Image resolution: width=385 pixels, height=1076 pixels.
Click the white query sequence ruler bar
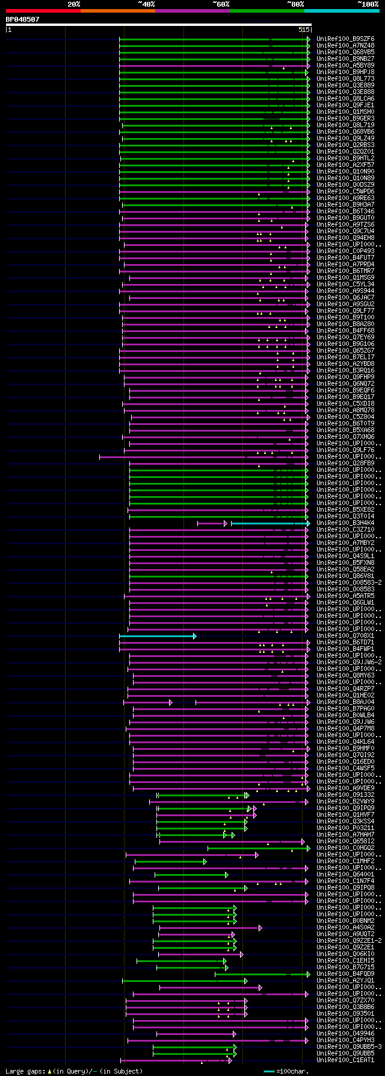point(158,25)
